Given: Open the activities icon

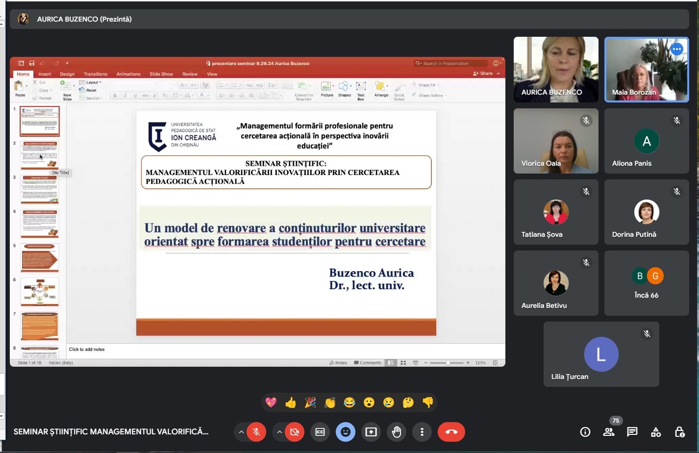Looking at the screenshot, I should click(x=655, y=432).
